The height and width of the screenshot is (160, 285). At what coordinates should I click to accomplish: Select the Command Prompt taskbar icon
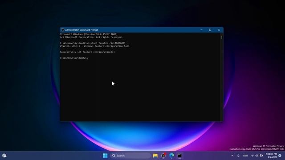tap(179, 156)
